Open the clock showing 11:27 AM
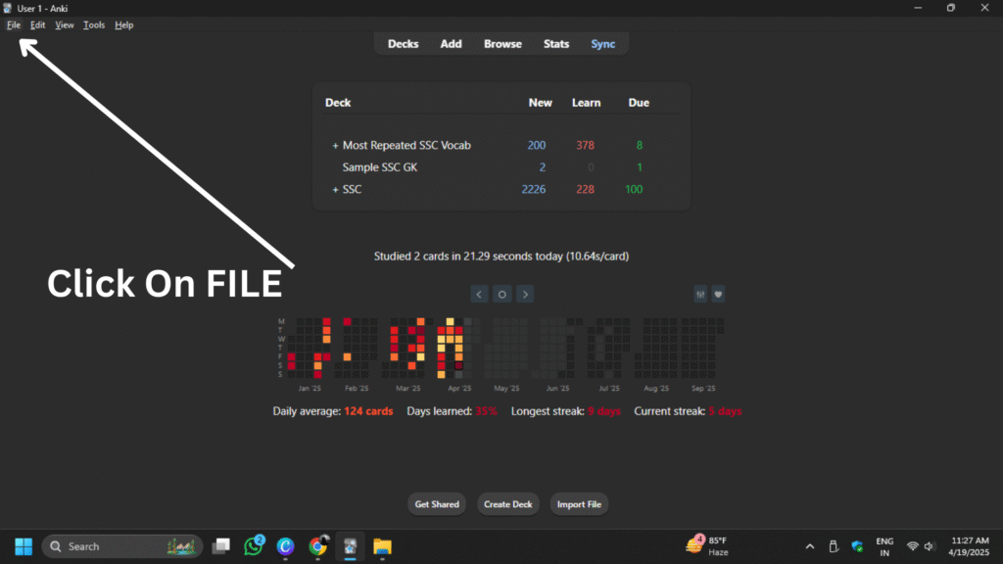This screenshot has height=564, width=1003. (969, 546)
